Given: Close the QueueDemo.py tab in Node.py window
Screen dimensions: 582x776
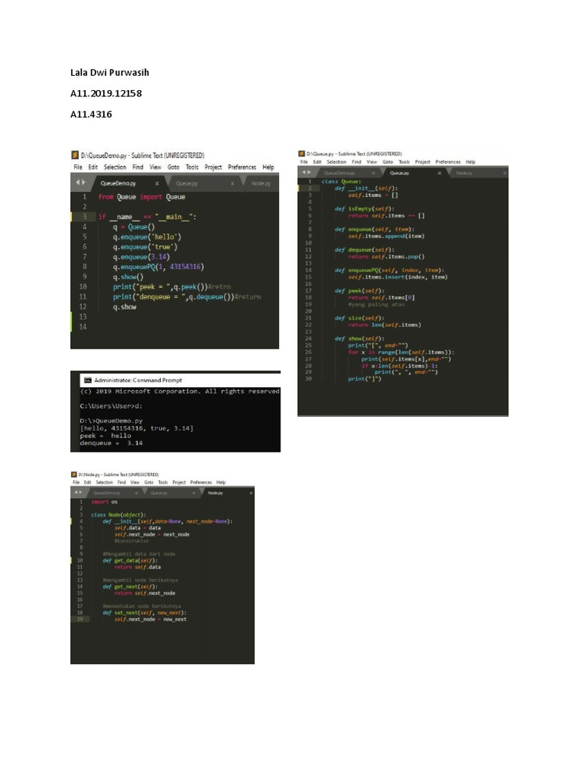Looking at the screenshot, I should pyautogui.click(x=136, y=493).
